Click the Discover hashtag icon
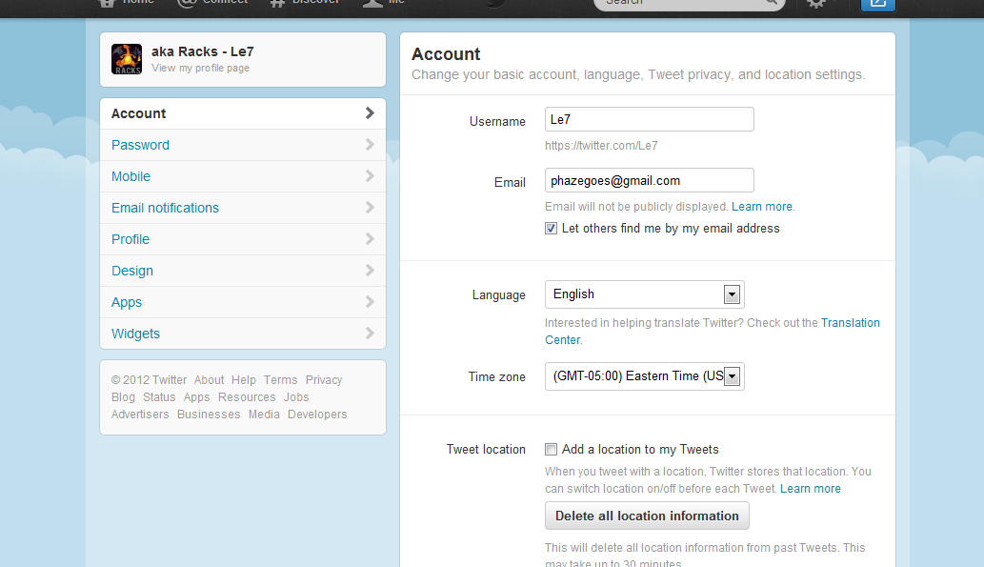This screenshot has height=567, width=984. click(x=277, y=3)
